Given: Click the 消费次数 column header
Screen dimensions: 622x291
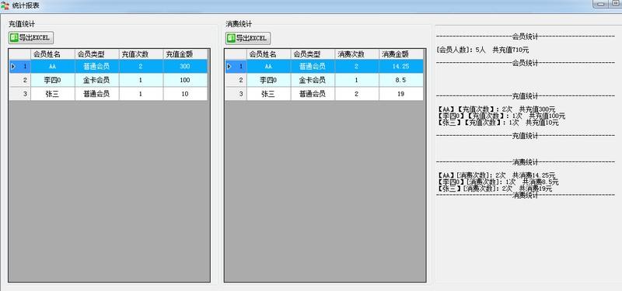Looking at the screenshot, I should pos(357,54).
